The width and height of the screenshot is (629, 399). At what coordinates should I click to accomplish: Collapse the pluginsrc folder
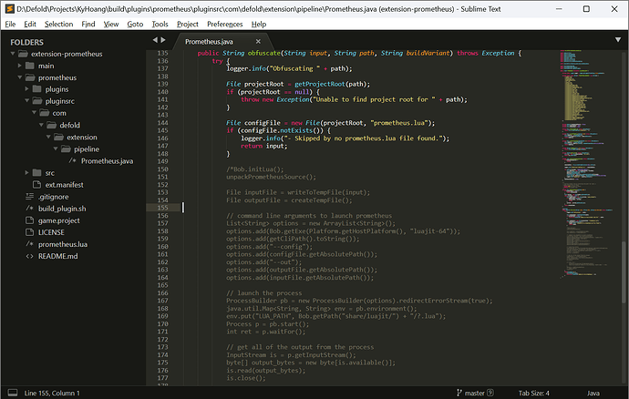pos(26,101)
